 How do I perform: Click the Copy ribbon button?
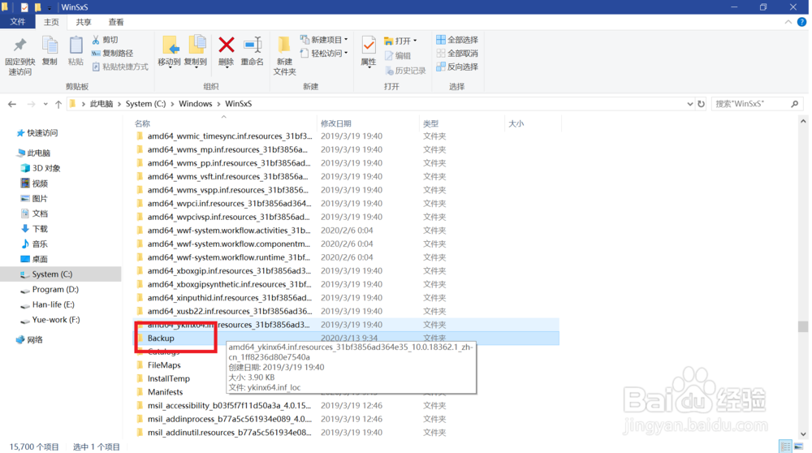(50, 50)
